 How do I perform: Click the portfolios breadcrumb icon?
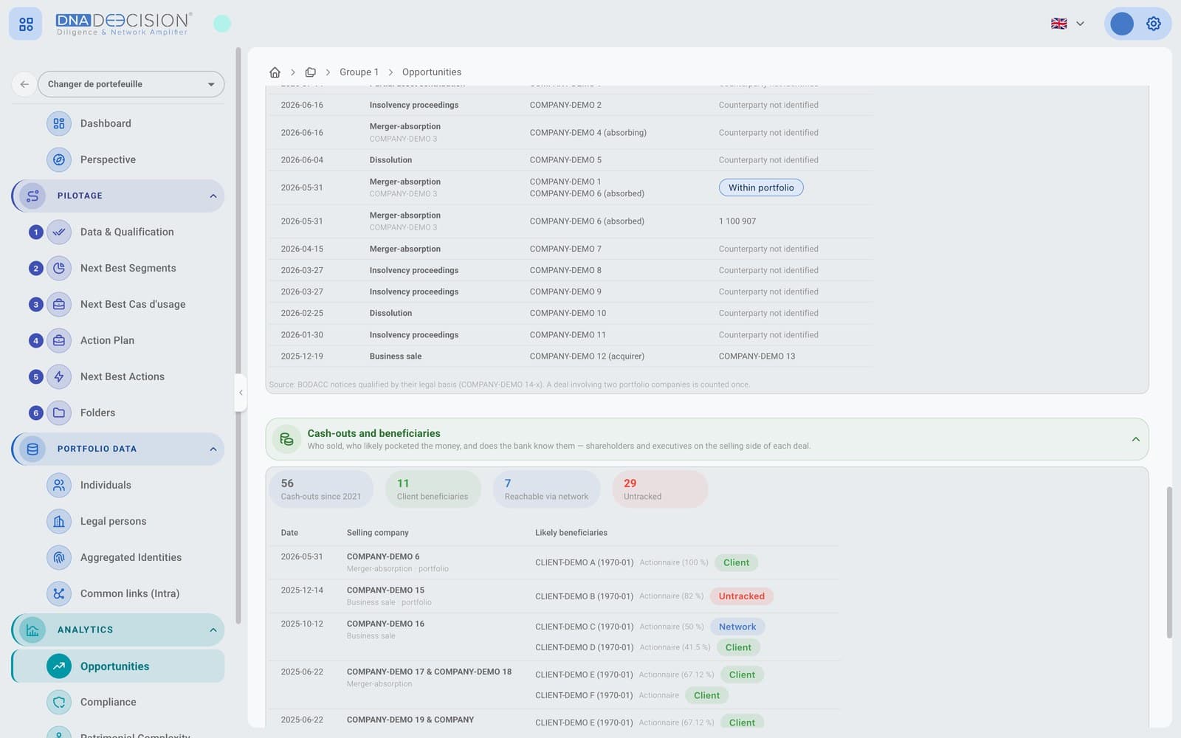pos(311,72)
